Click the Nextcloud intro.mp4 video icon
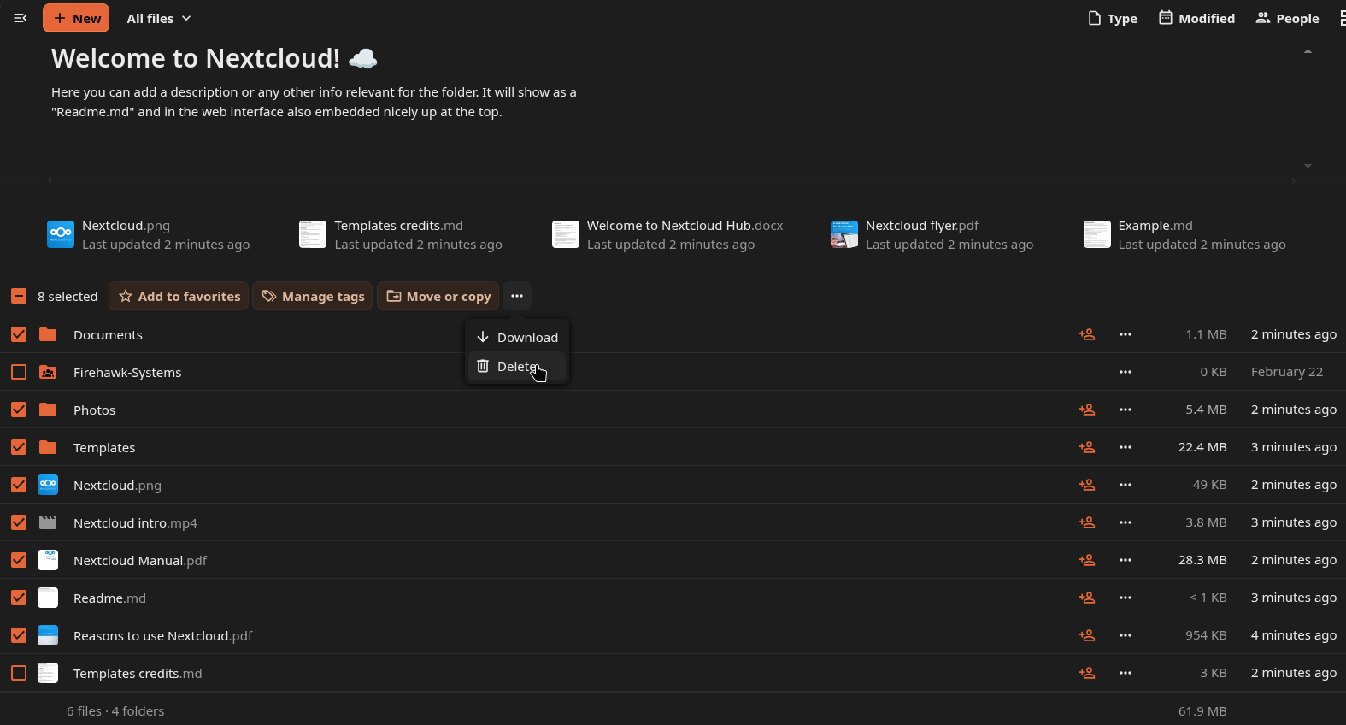 (48, 522)
